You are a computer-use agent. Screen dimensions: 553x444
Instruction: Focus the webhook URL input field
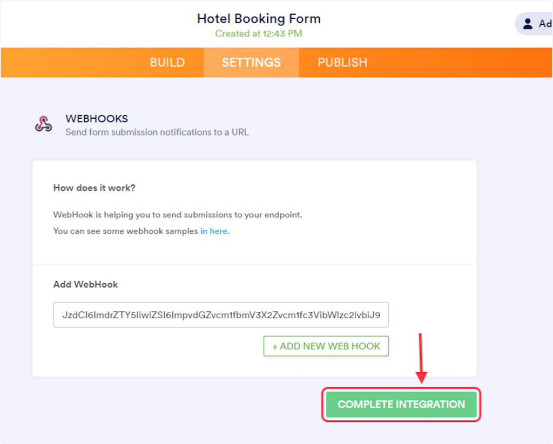tap(221, 315)
